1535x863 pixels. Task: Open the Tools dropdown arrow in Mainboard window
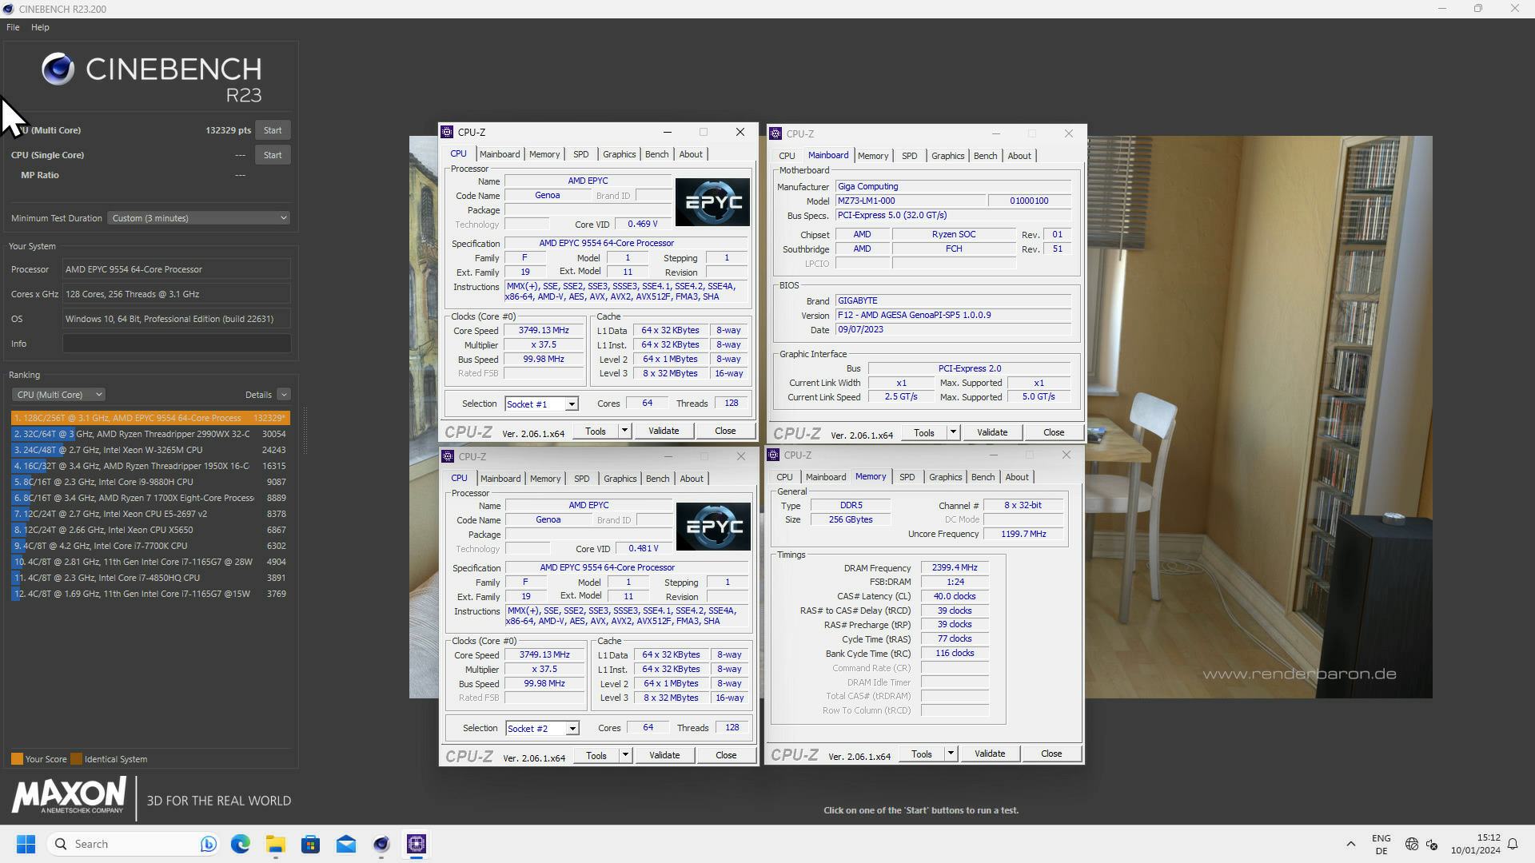click(x=953, y=432)
